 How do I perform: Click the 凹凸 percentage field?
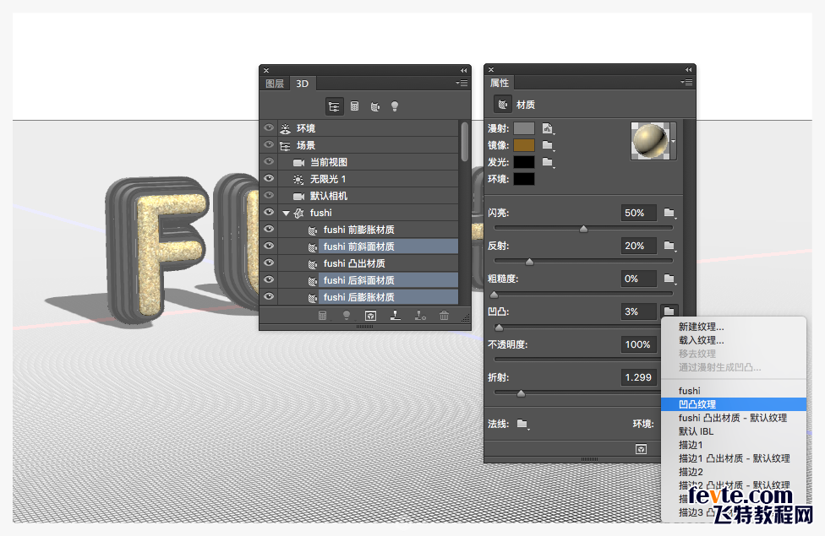tap(639, 311)
